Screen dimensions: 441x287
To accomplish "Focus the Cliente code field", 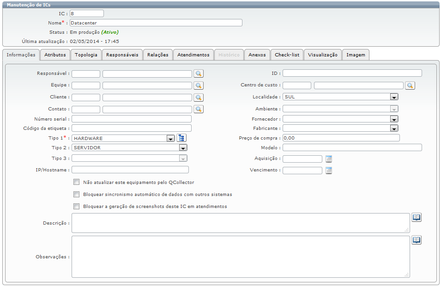I will 86,98.
